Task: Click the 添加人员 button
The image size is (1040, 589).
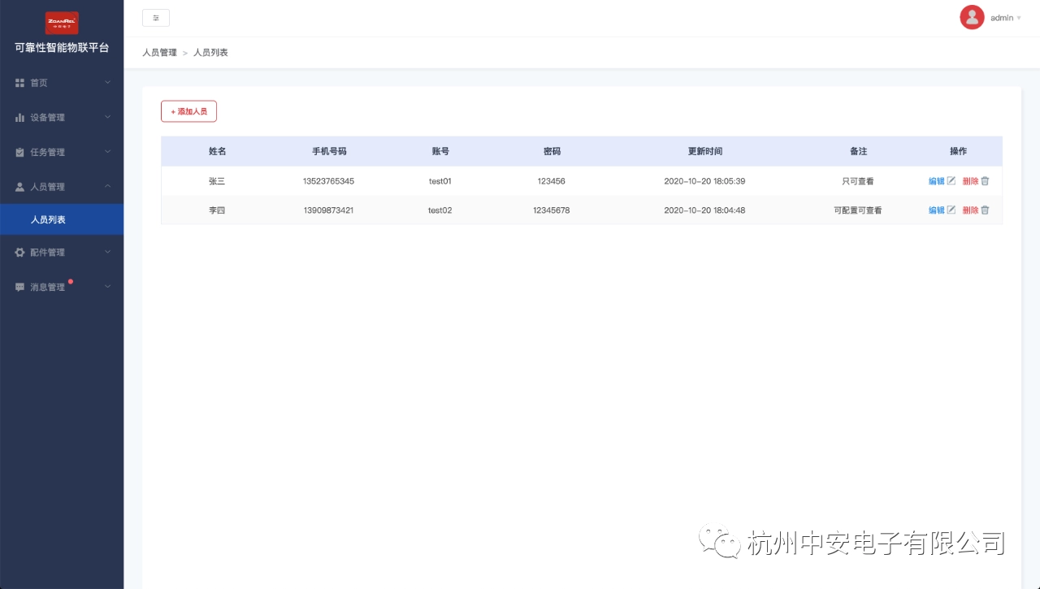Action: (x=188, y=111)
